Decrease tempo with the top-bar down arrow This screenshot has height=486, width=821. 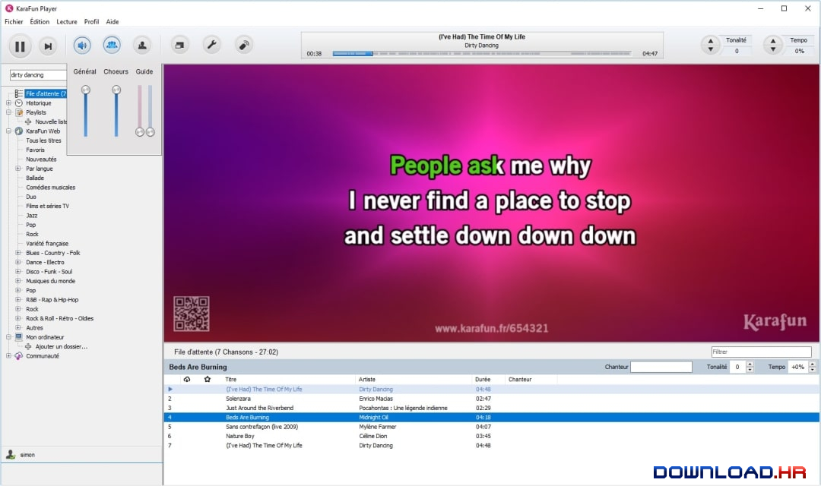click(773, 49)
